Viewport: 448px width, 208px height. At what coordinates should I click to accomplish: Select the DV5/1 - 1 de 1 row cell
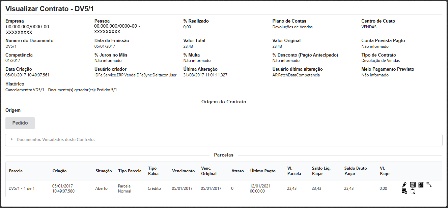[22, 188]
